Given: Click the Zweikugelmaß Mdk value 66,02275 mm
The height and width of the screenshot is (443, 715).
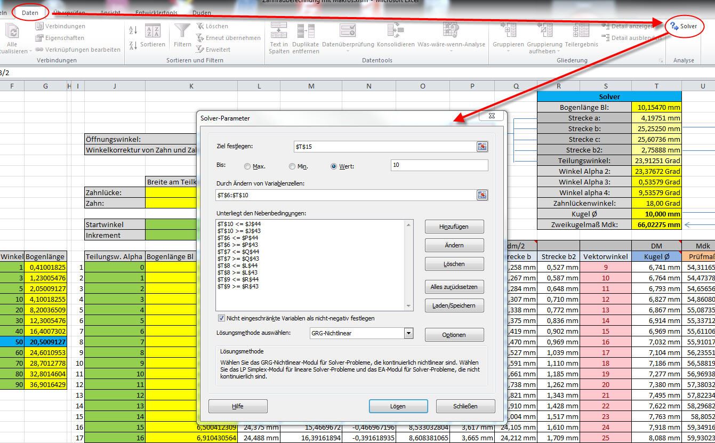Looking at the screenshot, I should (657, 224).
